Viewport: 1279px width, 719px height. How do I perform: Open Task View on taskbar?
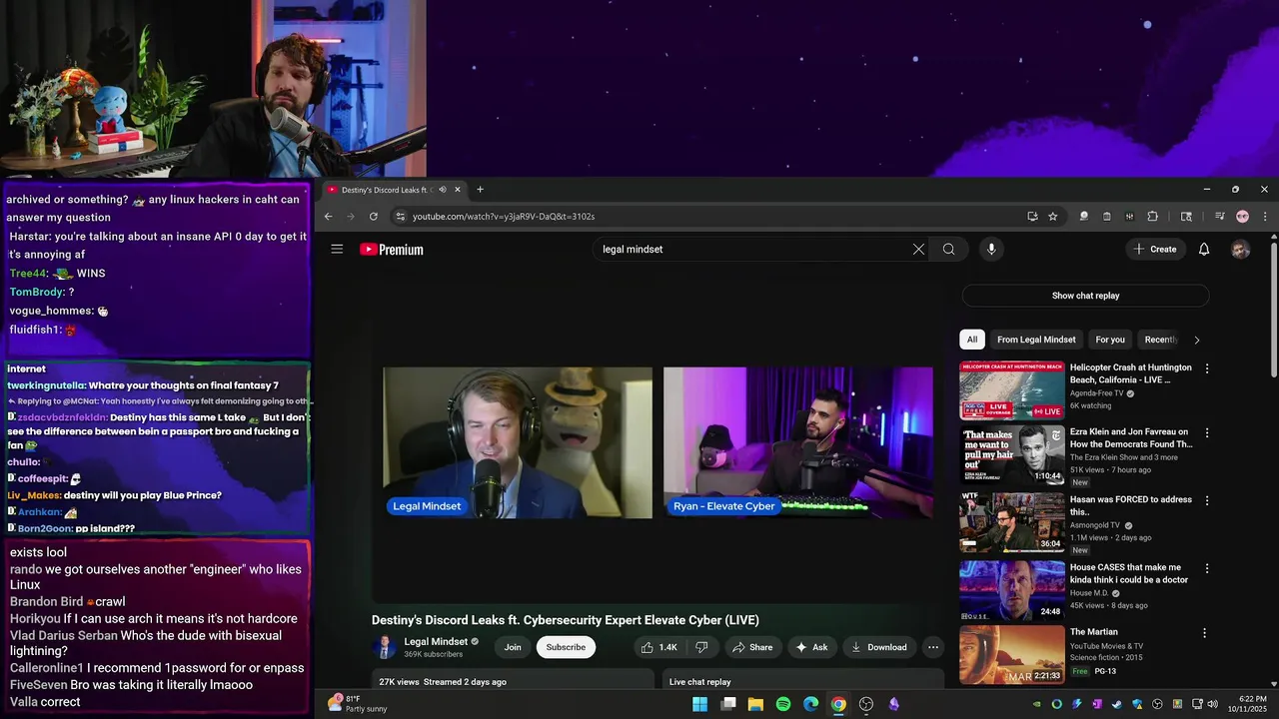[728, 704]
